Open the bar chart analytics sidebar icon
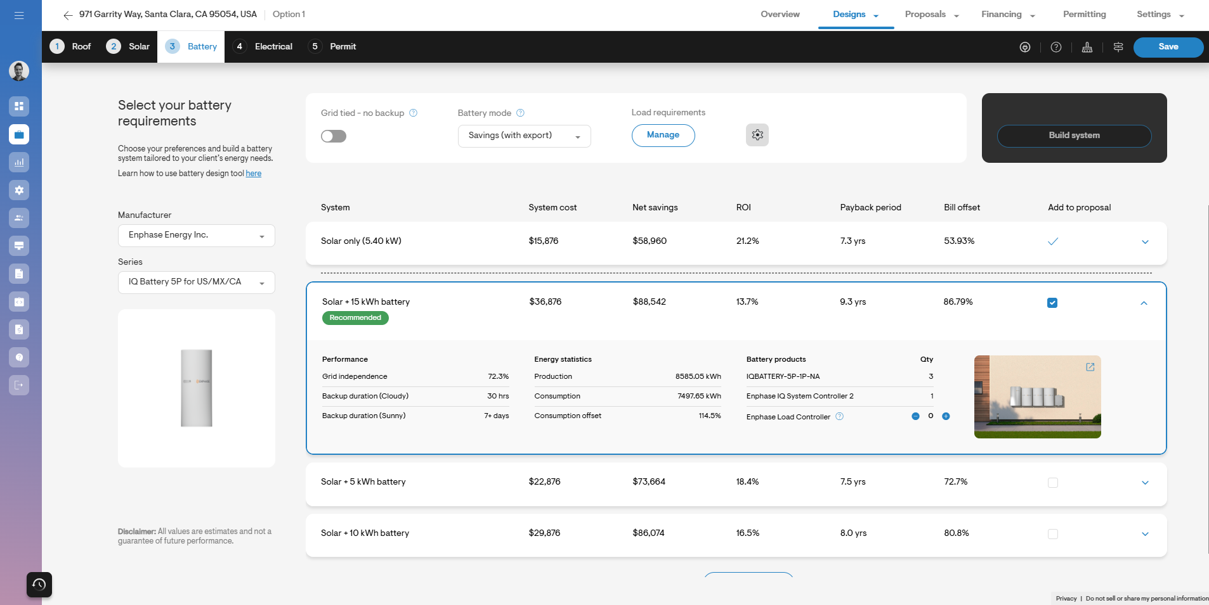The image size is (1209, 605). 19,162
